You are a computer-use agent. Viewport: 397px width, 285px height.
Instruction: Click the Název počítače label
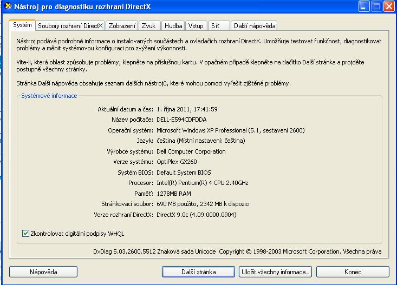(x=132, y=120)
